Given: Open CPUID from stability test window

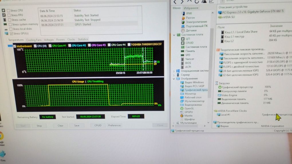Looking at the screenshot, I should pyautogui.click(x=98, y=125).
